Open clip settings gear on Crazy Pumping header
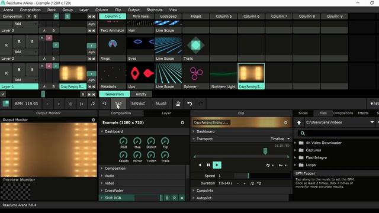The width and height of the screenshot is (379, 213). click(x=285, y=122)
